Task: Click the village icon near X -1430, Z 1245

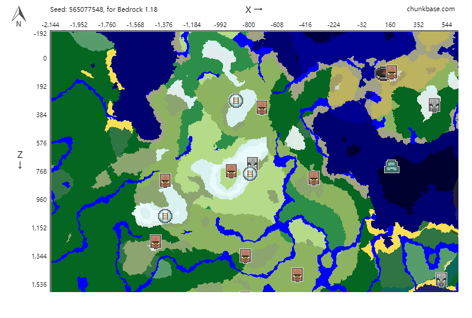Action: pyautogui.click(x=156, y=242)
